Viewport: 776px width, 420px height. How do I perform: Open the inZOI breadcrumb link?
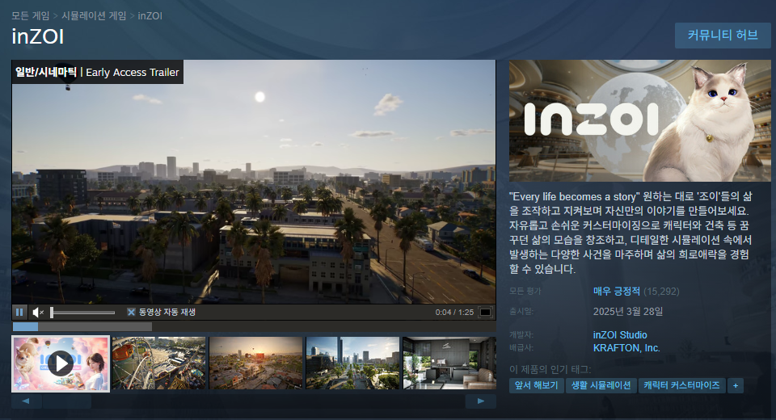(x=150, y=16)
